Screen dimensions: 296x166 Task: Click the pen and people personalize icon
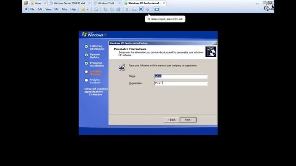[122, 67]
